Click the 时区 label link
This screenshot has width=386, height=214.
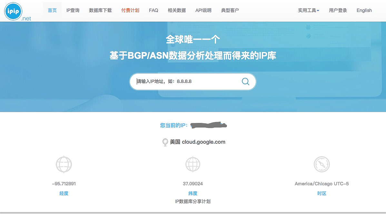coord(322,193)
